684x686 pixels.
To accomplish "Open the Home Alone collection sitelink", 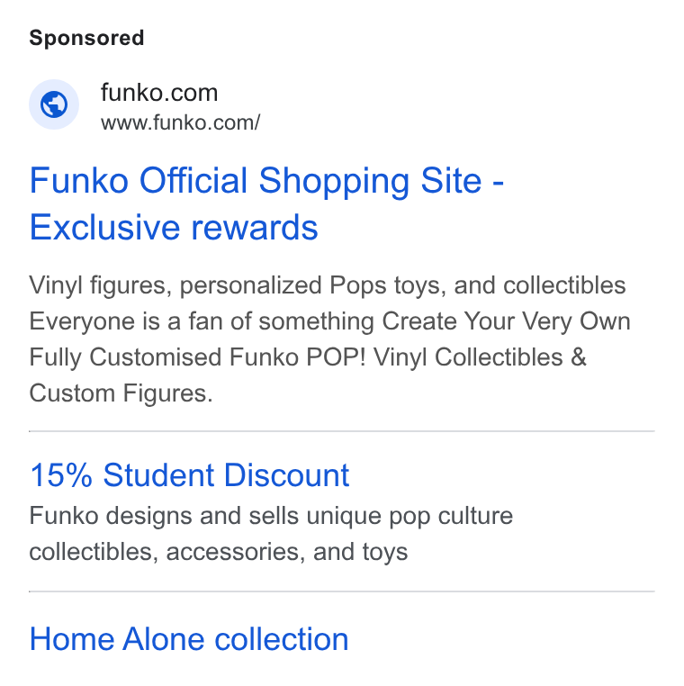I will pyautogui.click(x=189, y=639).
